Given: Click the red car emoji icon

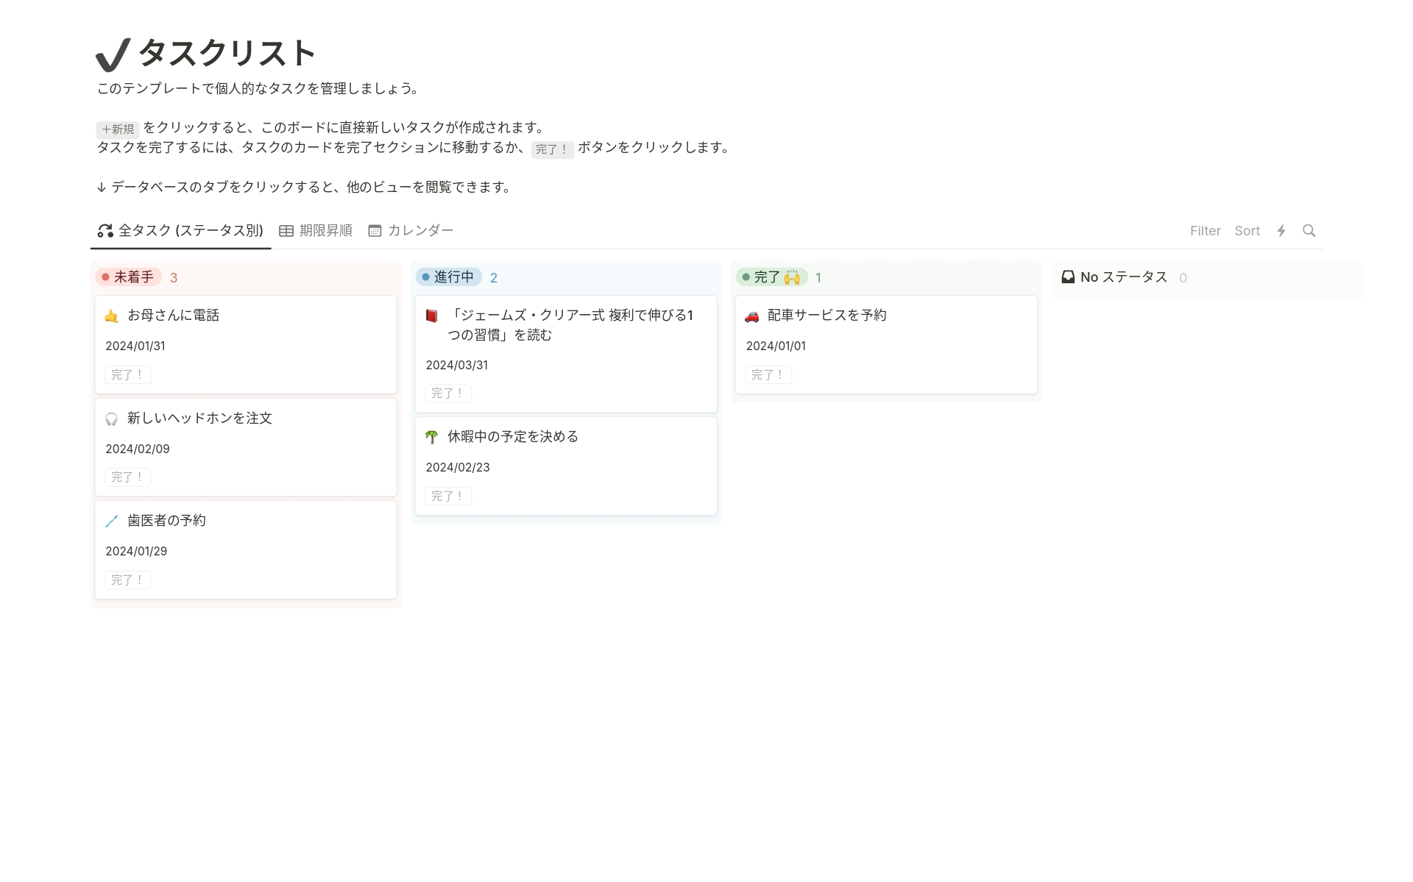Looking at the screenshot, I should click(x=751, y=316).
